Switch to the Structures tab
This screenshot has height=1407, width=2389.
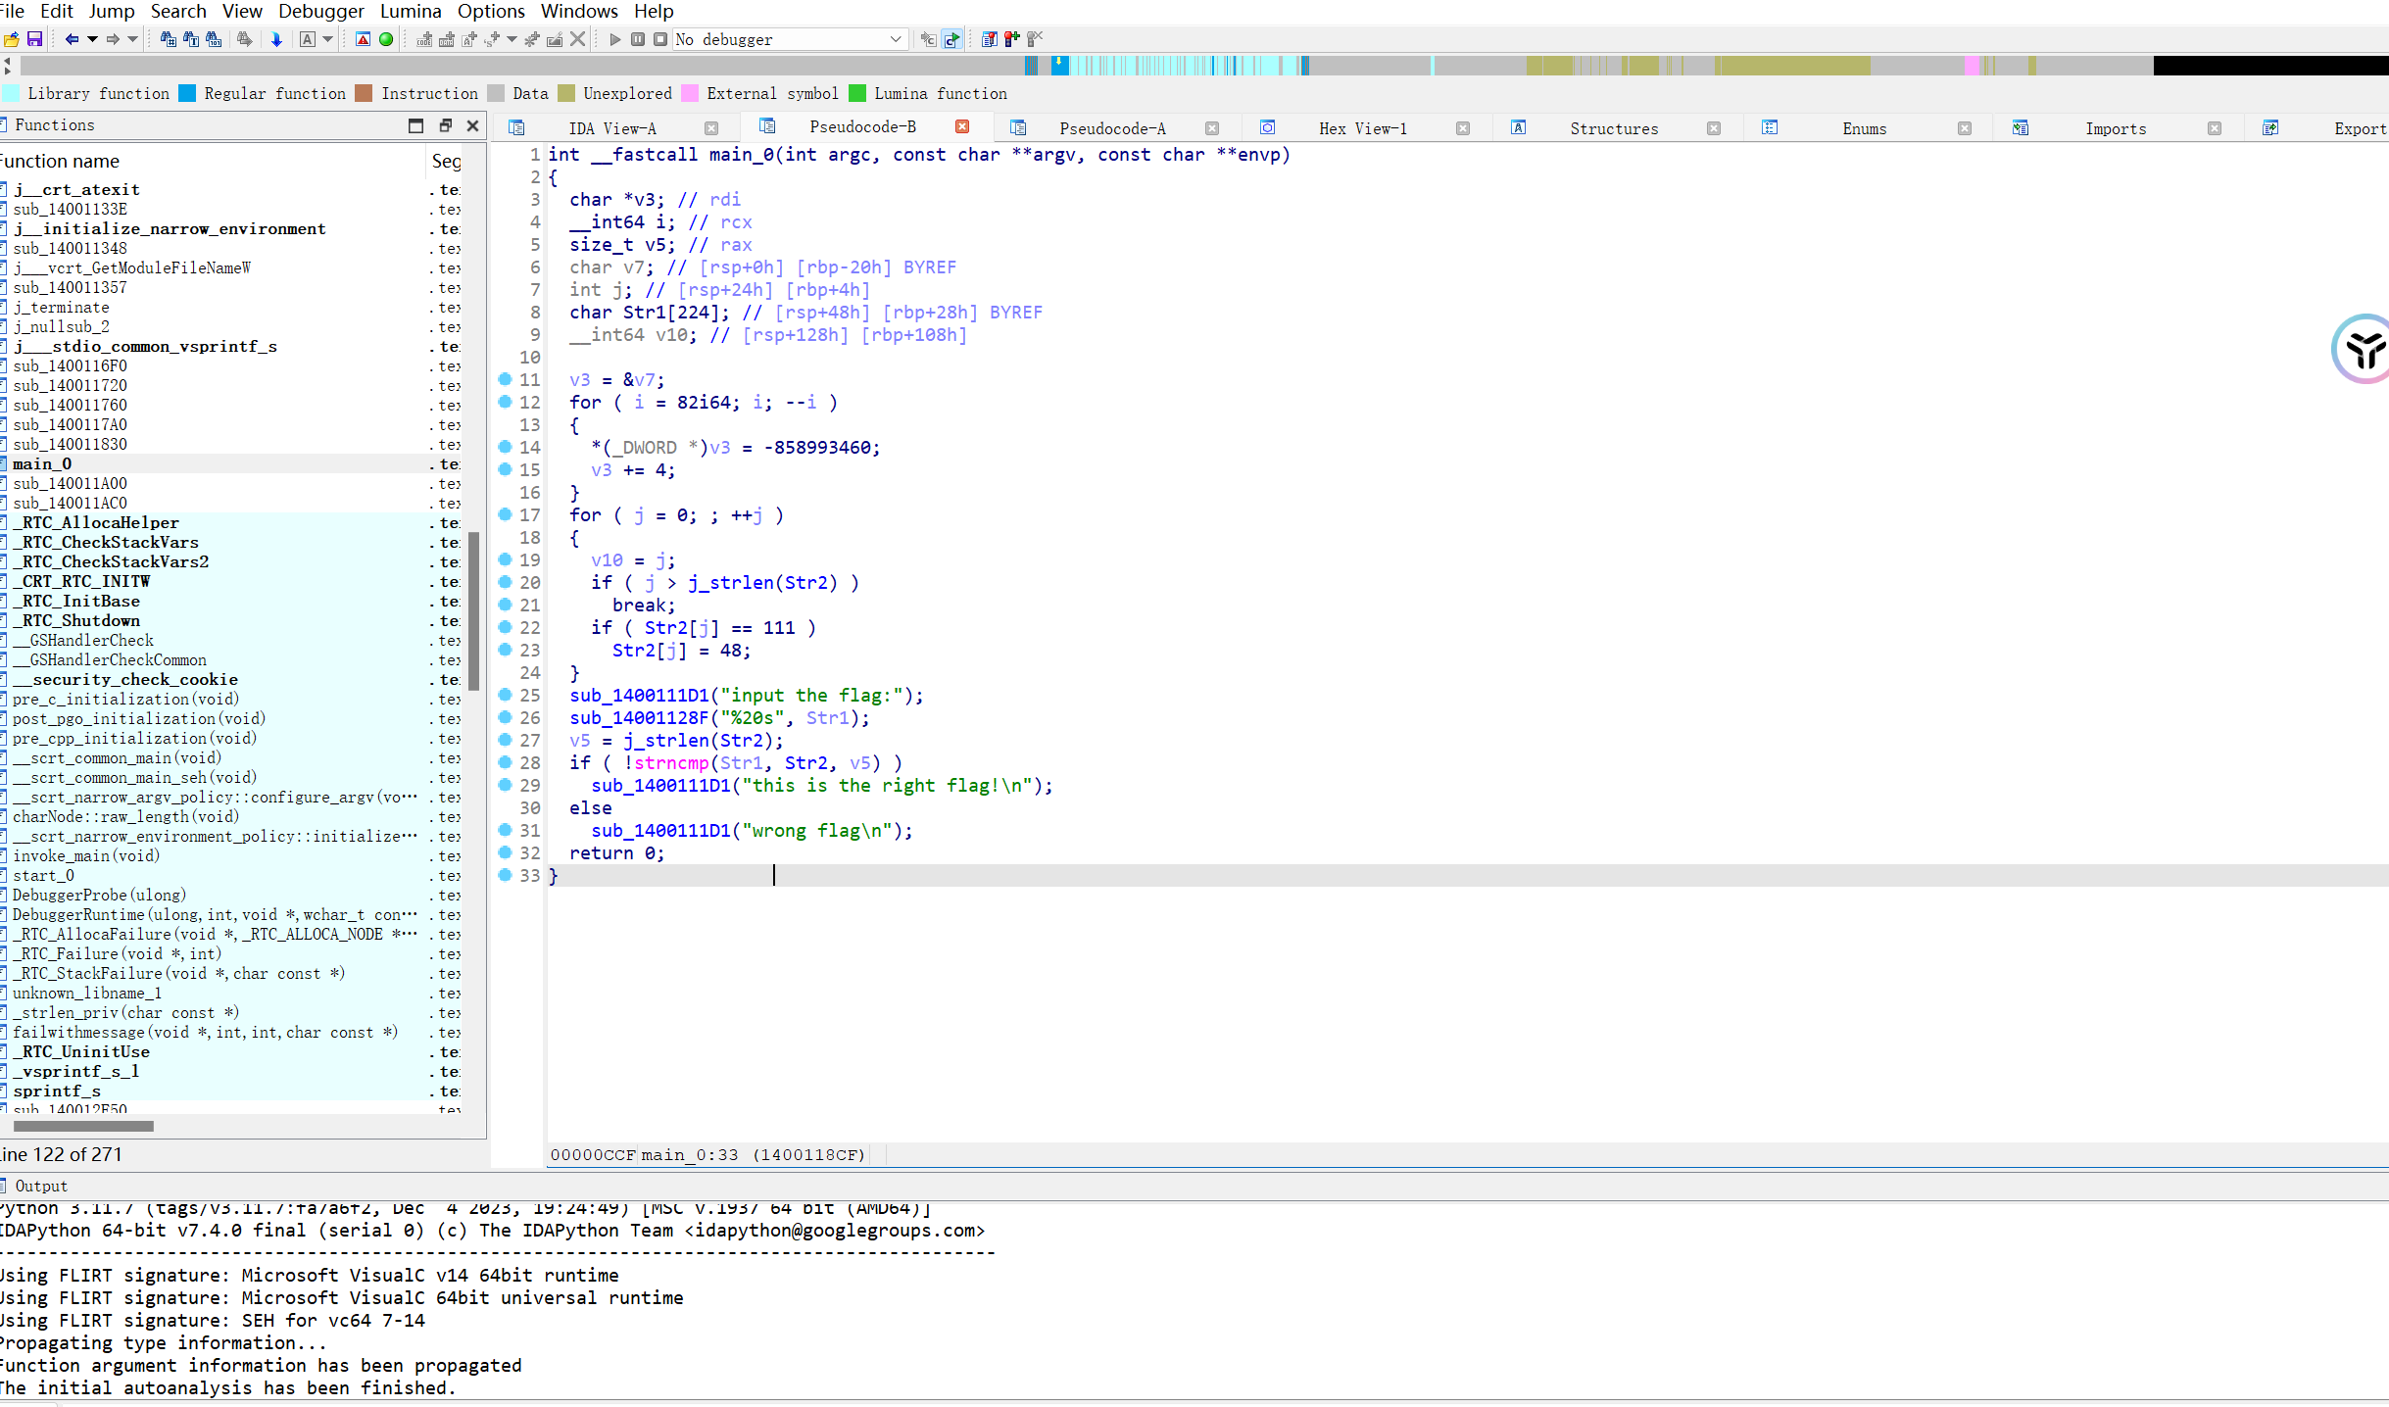(1614, 128)
